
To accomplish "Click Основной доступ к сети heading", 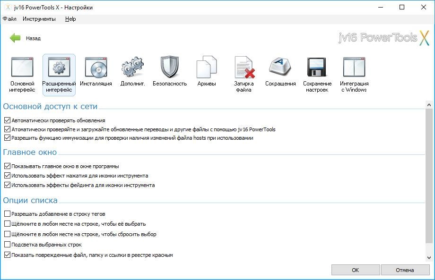I will tap(50, 106).
